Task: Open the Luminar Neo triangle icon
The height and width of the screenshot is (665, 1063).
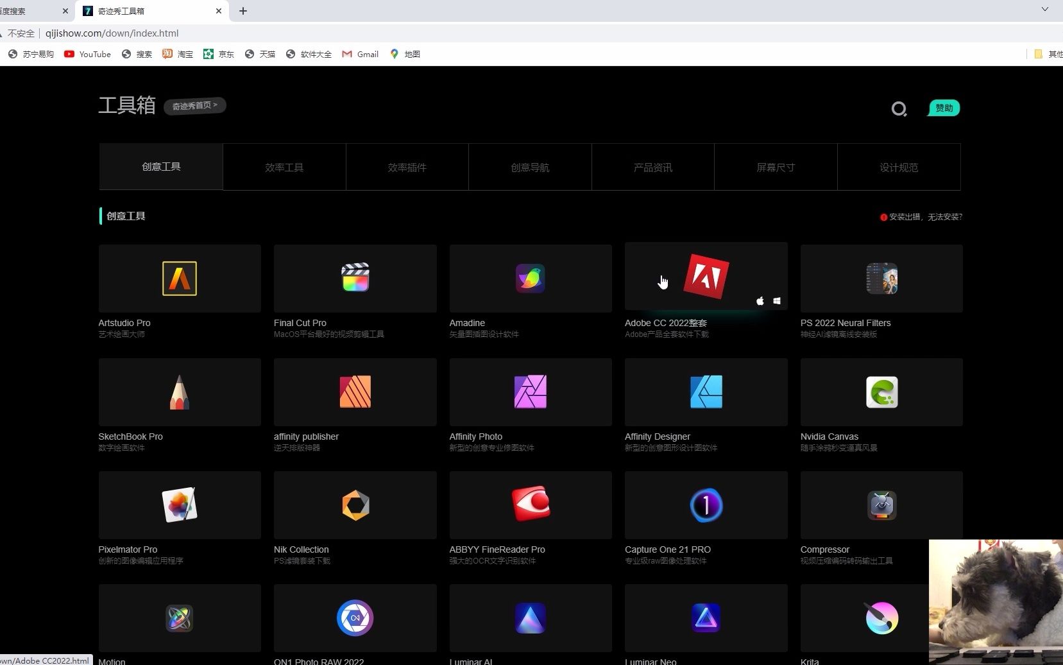Action: (x=706, y=618)
